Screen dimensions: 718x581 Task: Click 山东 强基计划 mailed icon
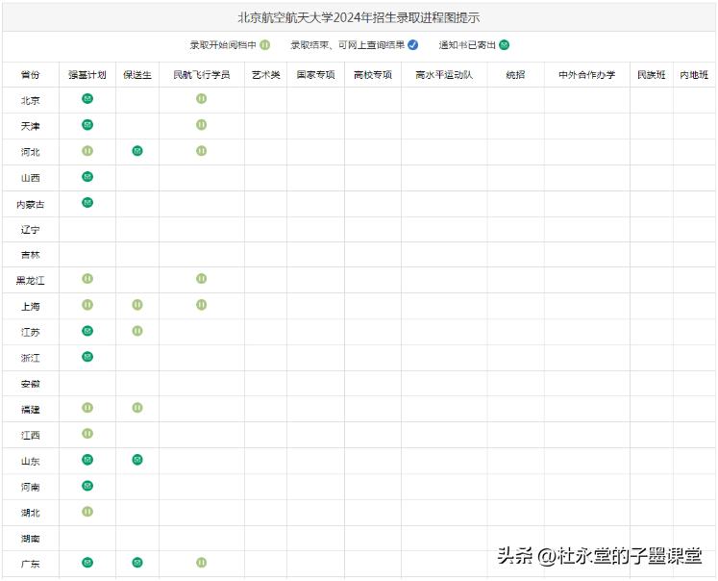tap(87, 460)
